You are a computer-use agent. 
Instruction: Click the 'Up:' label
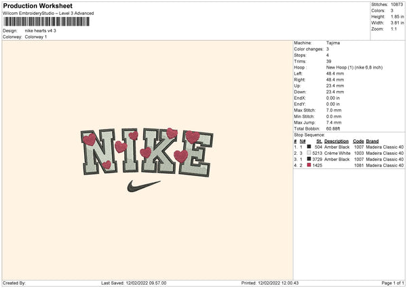298,86
